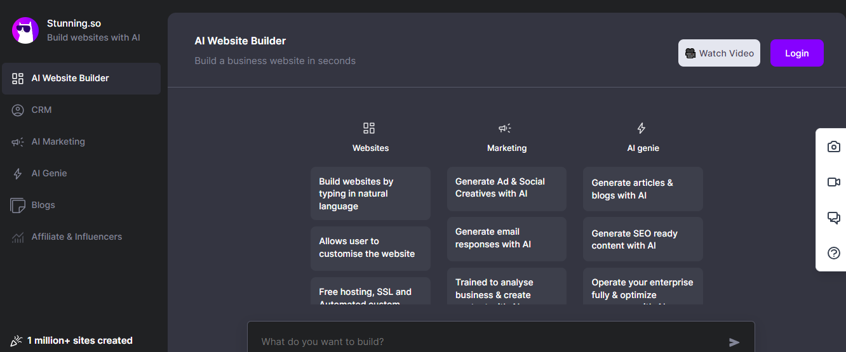This screenshot has width=846, height=352.
Task: Click the video recorder icon on right panel
Action: [x=834, y=182]
